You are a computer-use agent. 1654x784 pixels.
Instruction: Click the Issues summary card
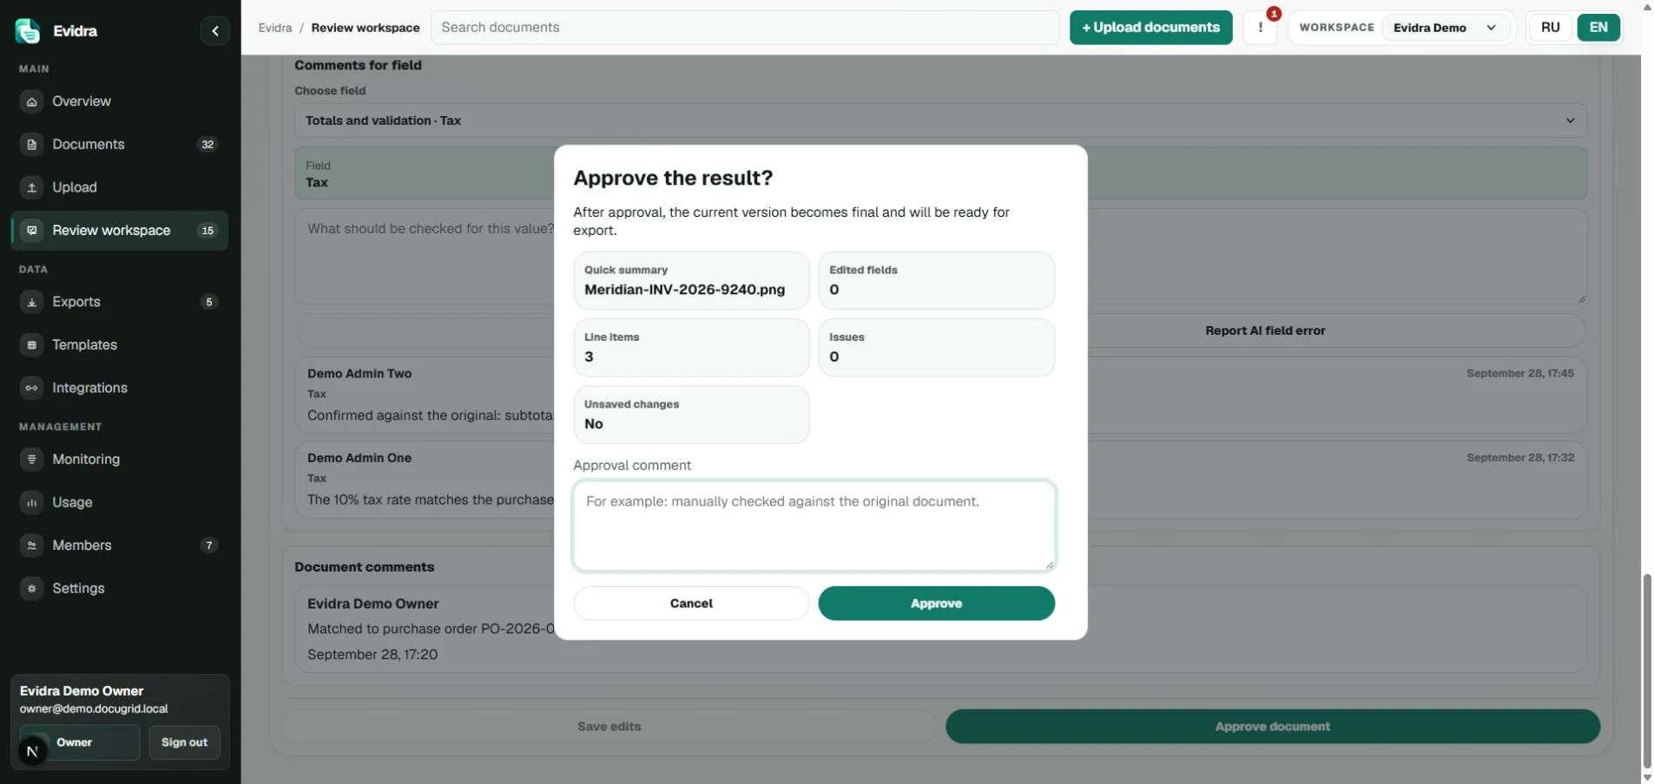(x=936, y=348)
